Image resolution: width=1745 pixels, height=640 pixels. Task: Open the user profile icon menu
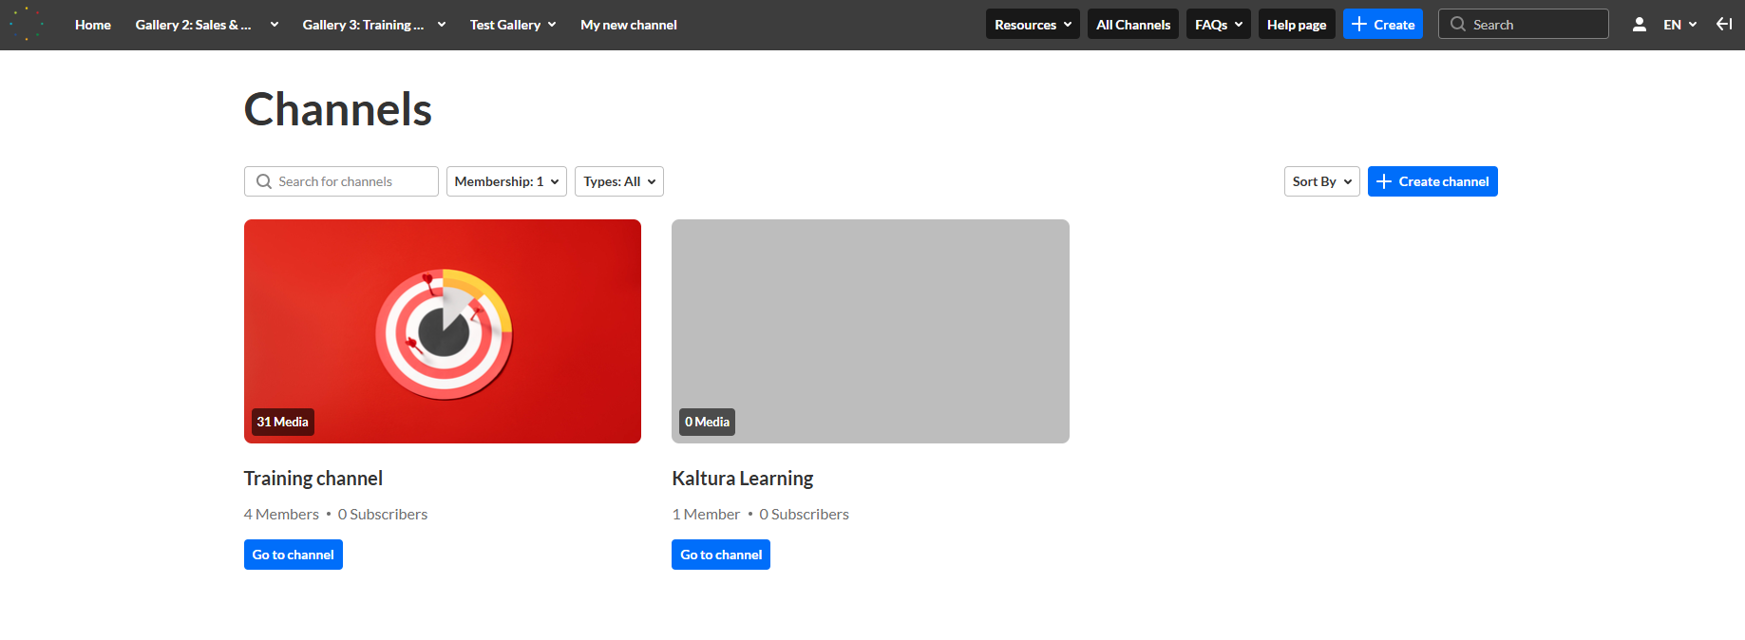pos(1639,25)
